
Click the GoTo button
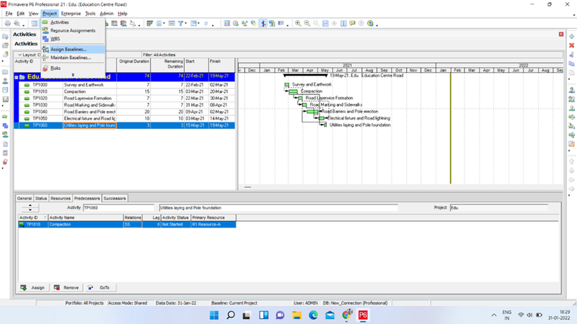(100, 287)
